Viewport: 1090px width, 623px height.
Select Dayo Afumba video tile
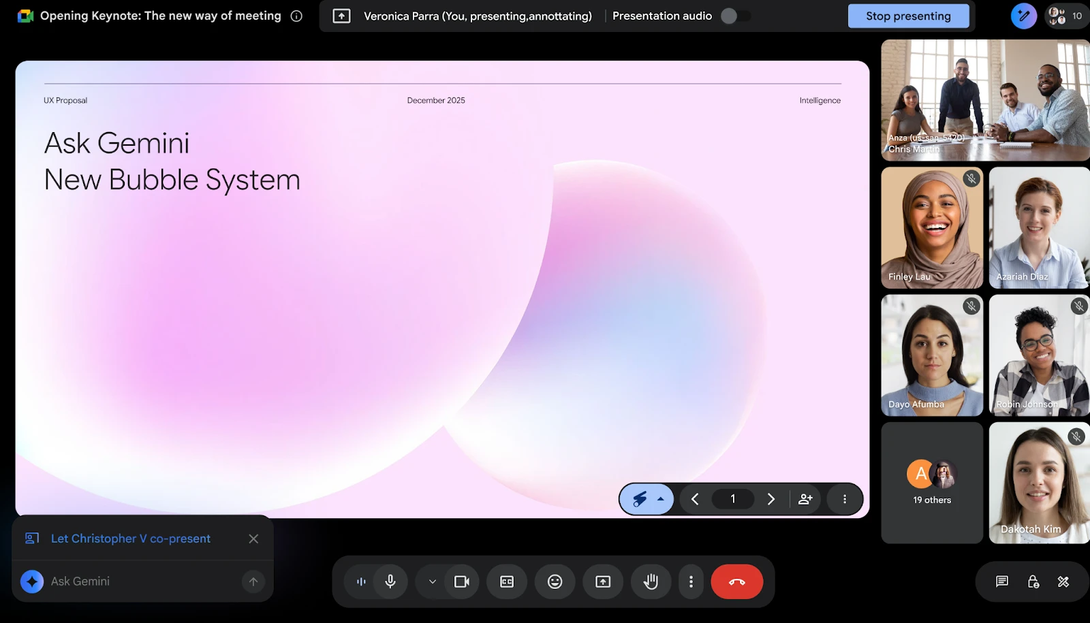pyautogui.click(x=932, y=355)
